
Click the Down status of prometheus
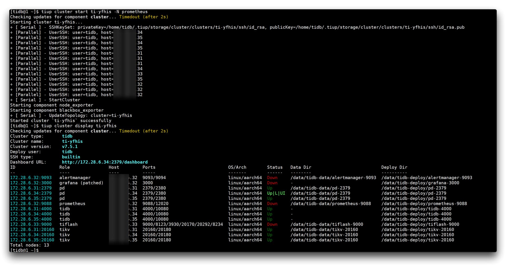coord(272,204)
